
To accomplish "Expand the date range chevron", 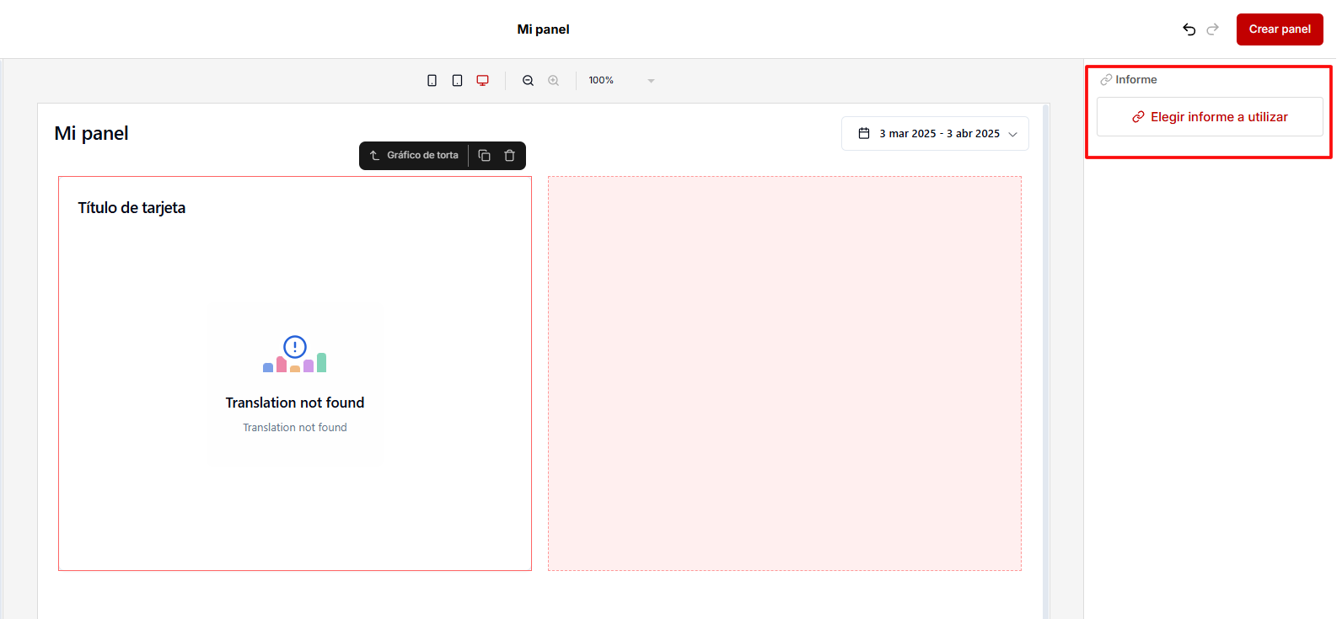I will [1012, 135].
